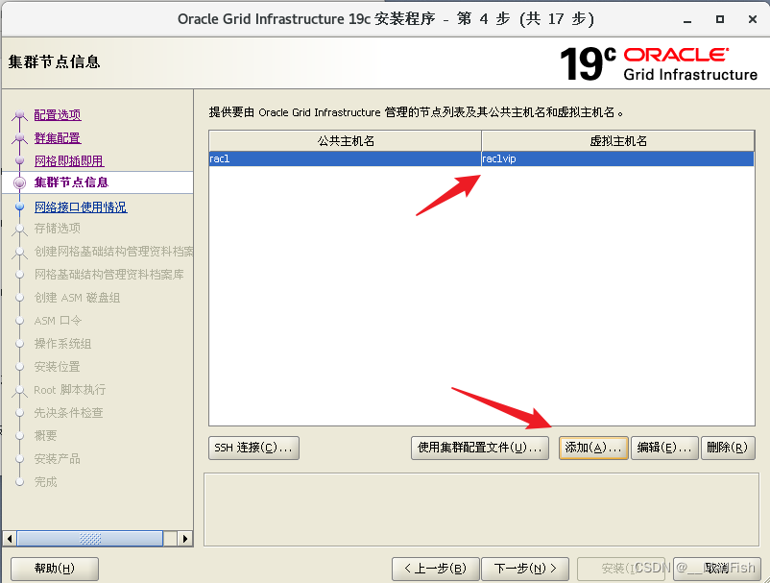This screenshot has height=583, width=770.
Task: Minimize the installer window
Action: click(x=687, y=19)
